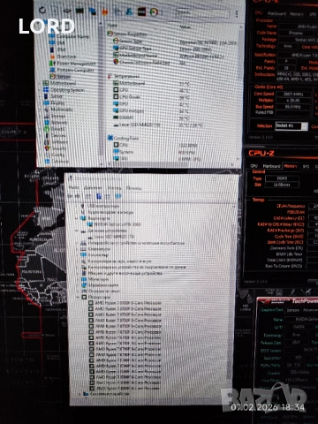Click the Field column header in AIDA64

click(x=112, y=26)
